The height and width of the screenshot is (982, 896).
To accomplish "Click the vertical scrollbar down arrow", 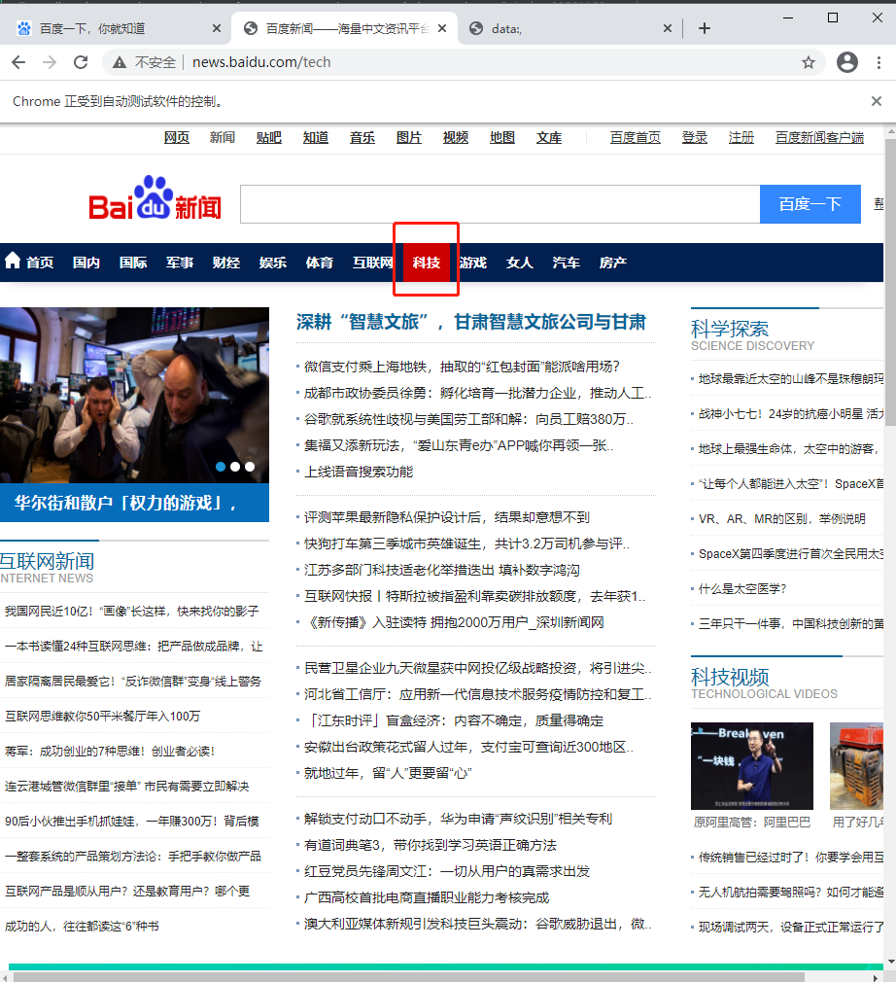I will click(x=890, y=962).
